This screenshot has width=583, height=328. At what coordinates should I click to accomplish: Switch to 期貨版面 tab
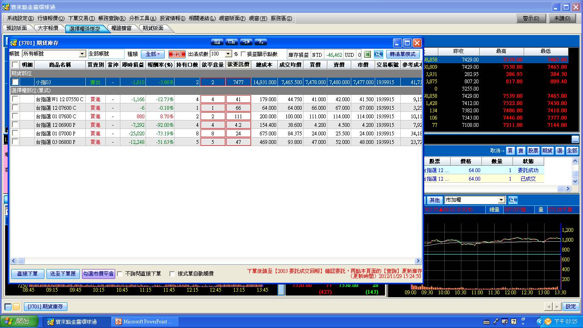(153, 28)
